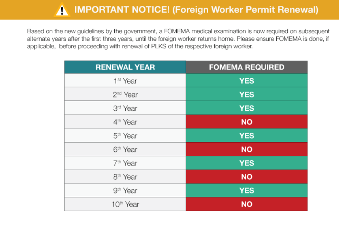This screenshot has height=225, width=339.
Task: Click the 8th Year row label
Action: pyautogui.click(x=125, y=177)
